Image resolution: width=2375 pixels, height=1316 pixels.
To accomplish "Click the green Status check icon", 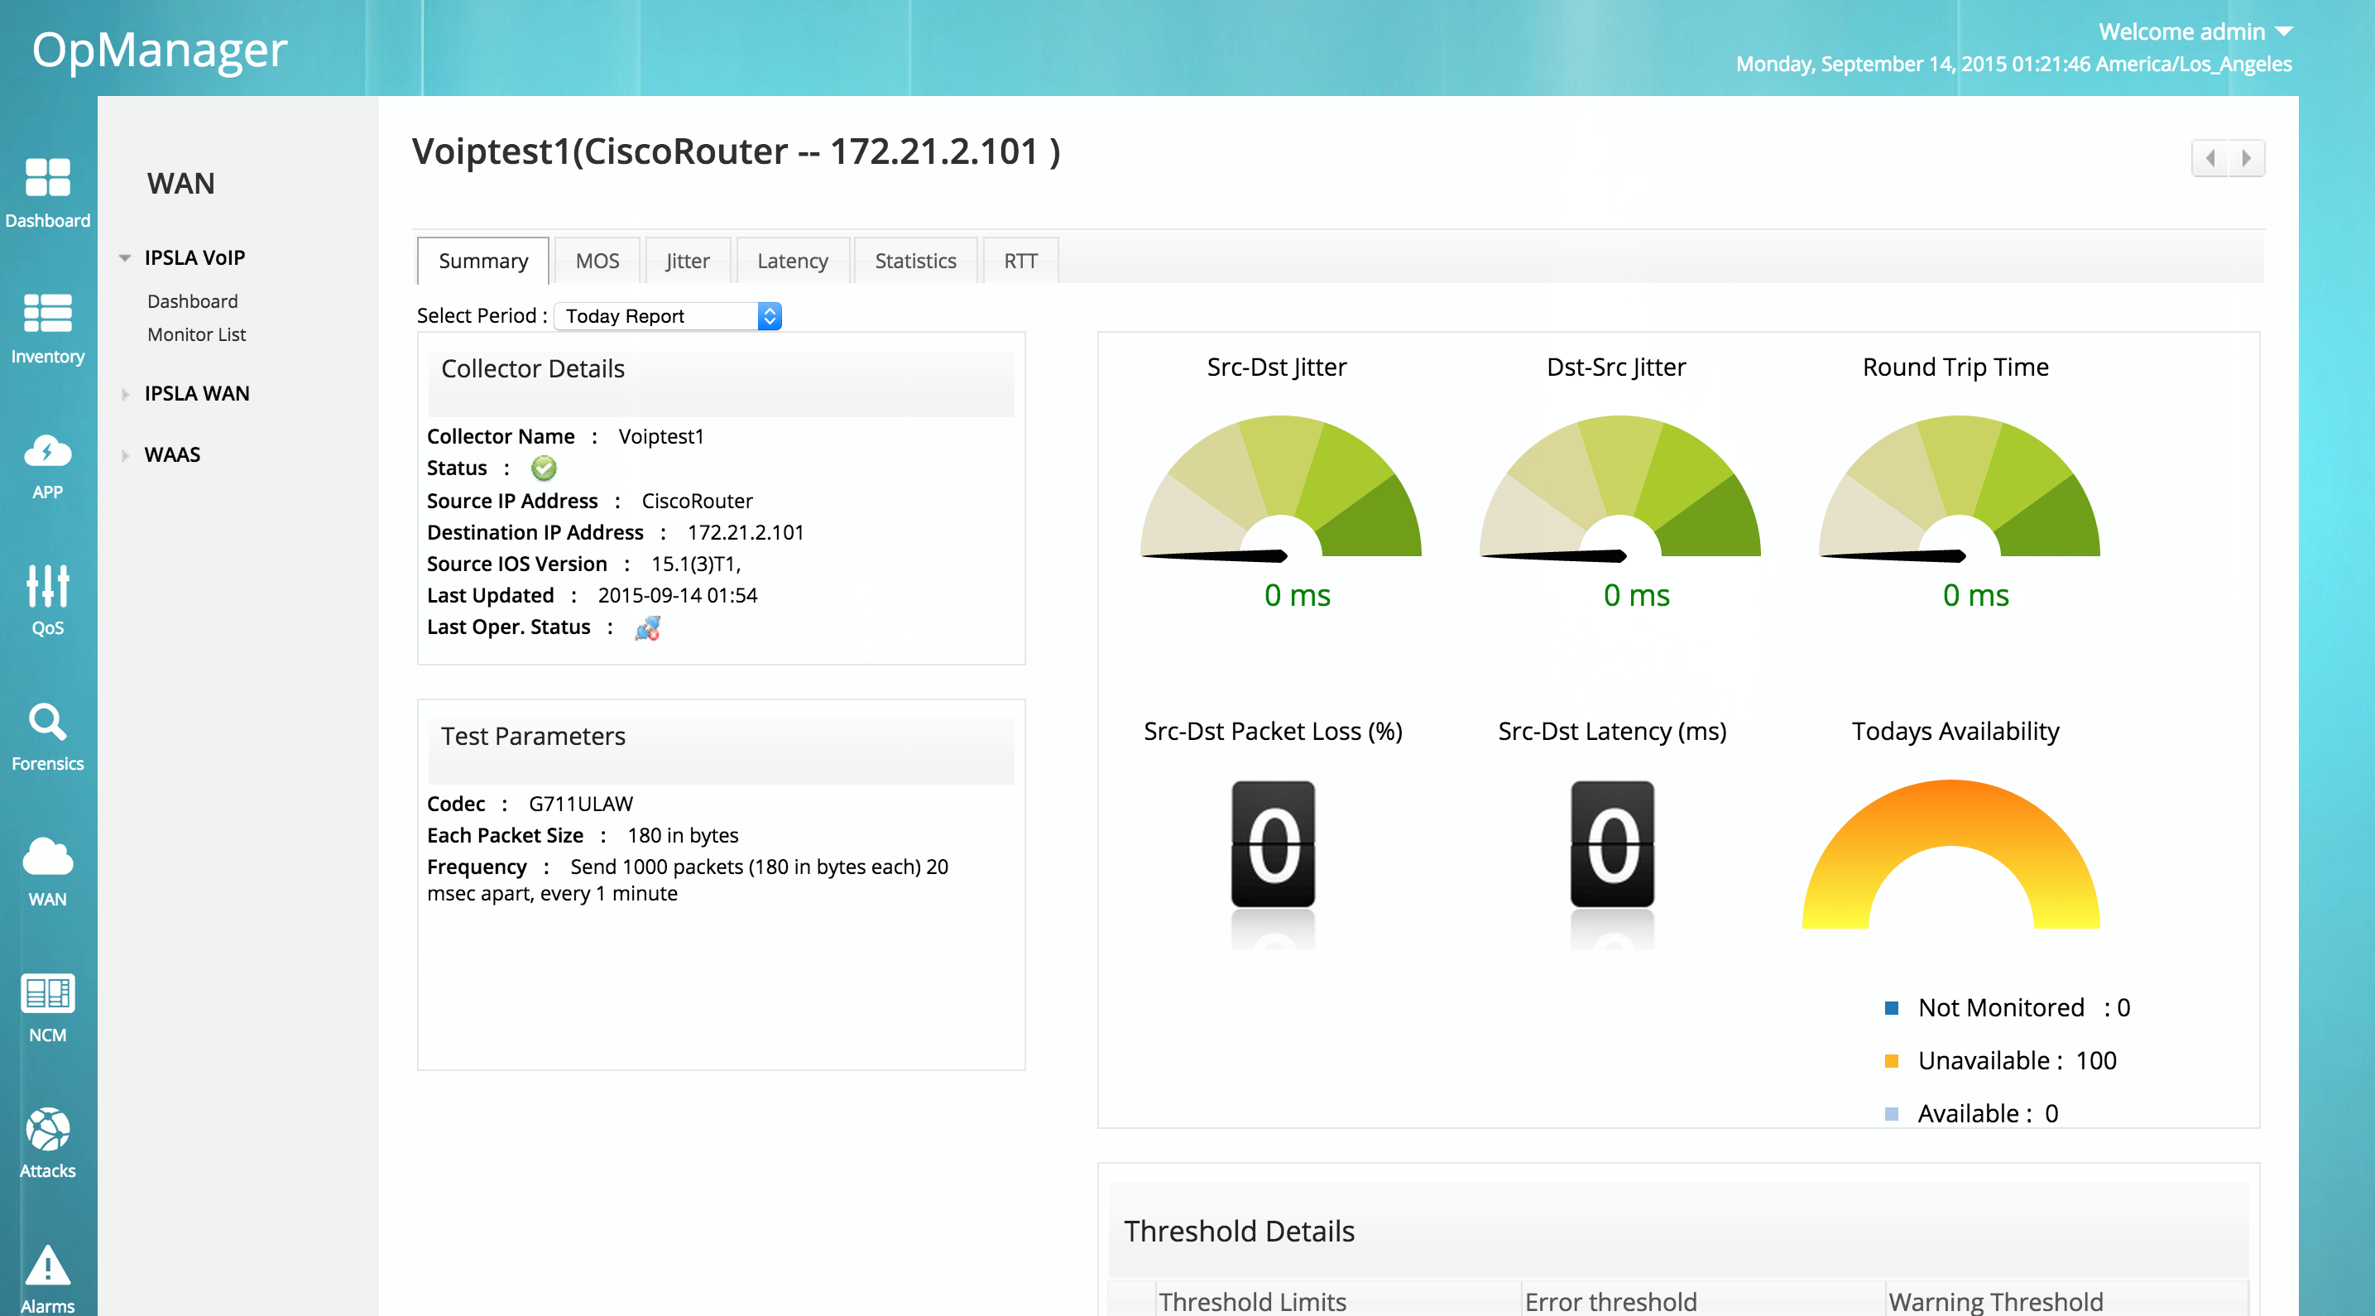I will tap(543, 468).
